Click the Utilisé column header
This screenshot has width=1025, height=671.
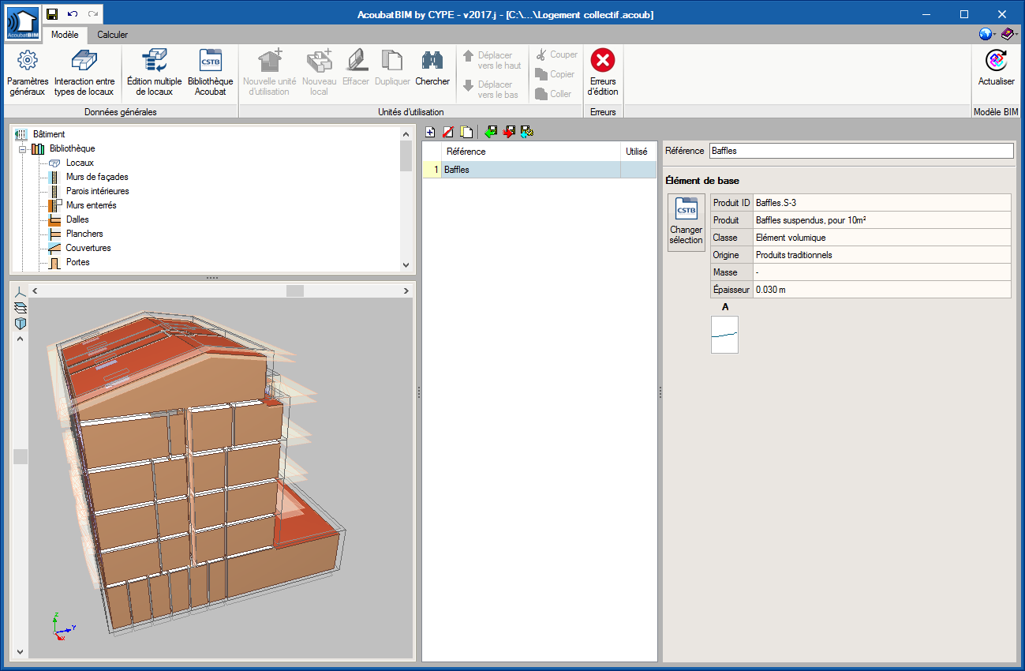(x=638, y=152)
